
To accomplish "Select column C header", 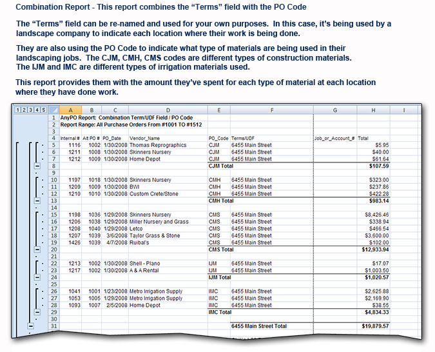I will 115,110.
